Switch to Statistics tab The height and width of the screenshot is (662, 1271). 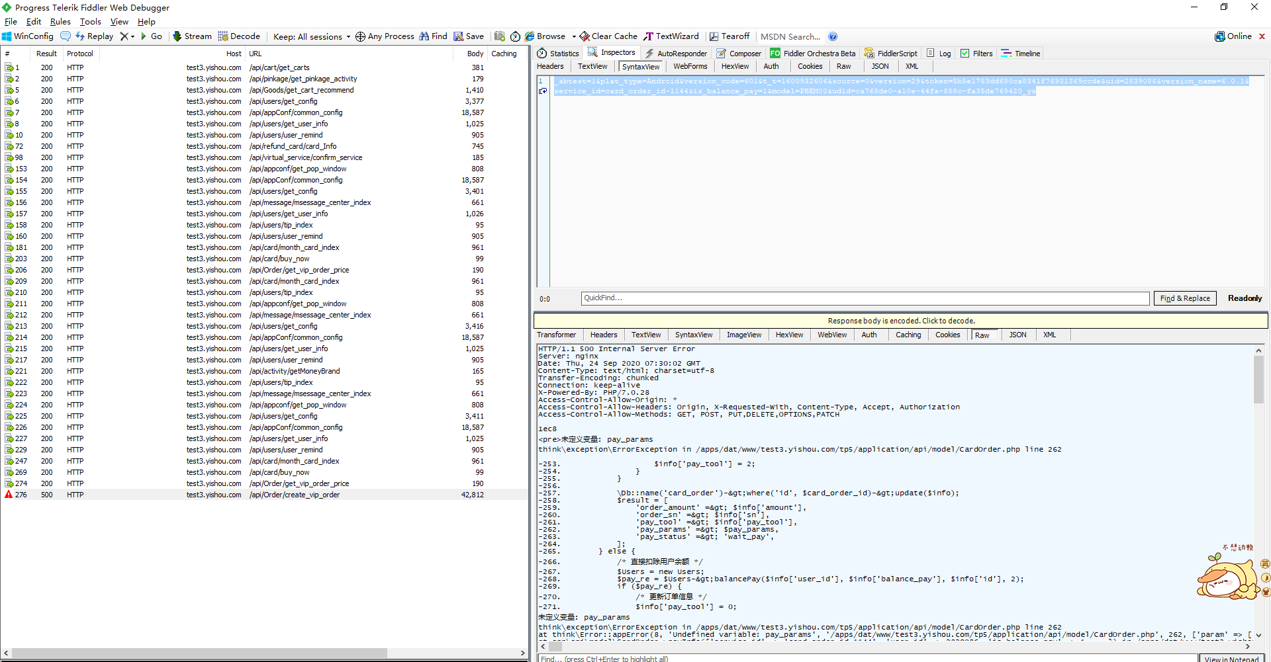click(x=558, y=54)
